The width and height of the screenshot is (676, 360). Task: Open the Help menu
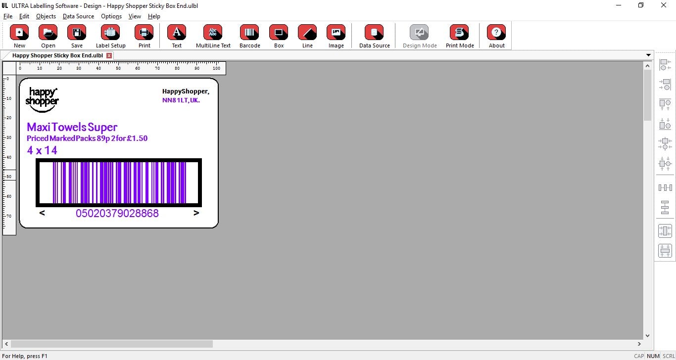tap(154, 16)
